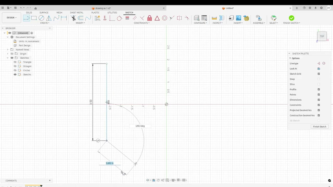333x187 pixels.
Task: Toggle the Dimensions checkbox
Action: (x=319, y=100)
